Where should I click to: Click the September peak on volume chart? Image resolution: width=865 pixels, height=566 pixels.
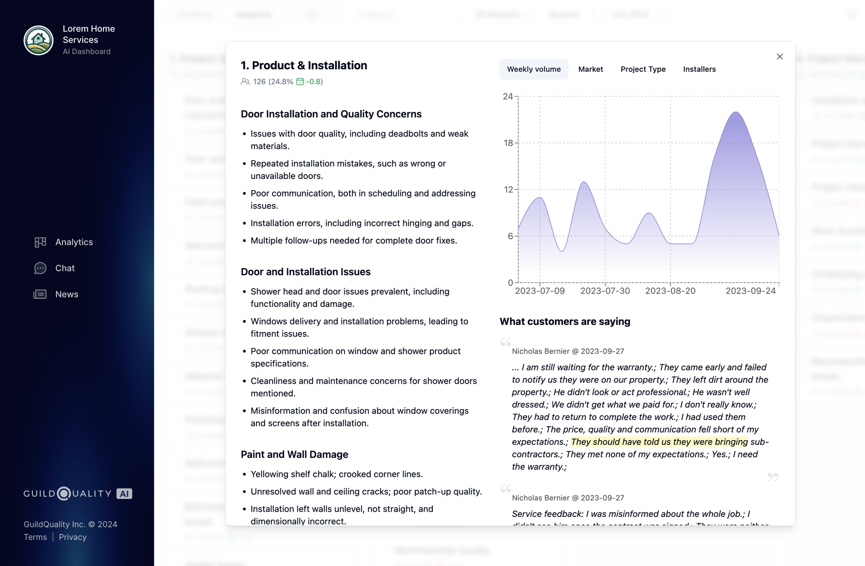736,113
